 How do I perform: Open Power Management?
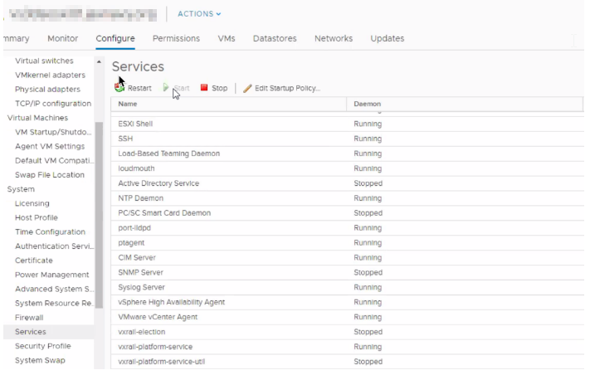coord(52,275)
